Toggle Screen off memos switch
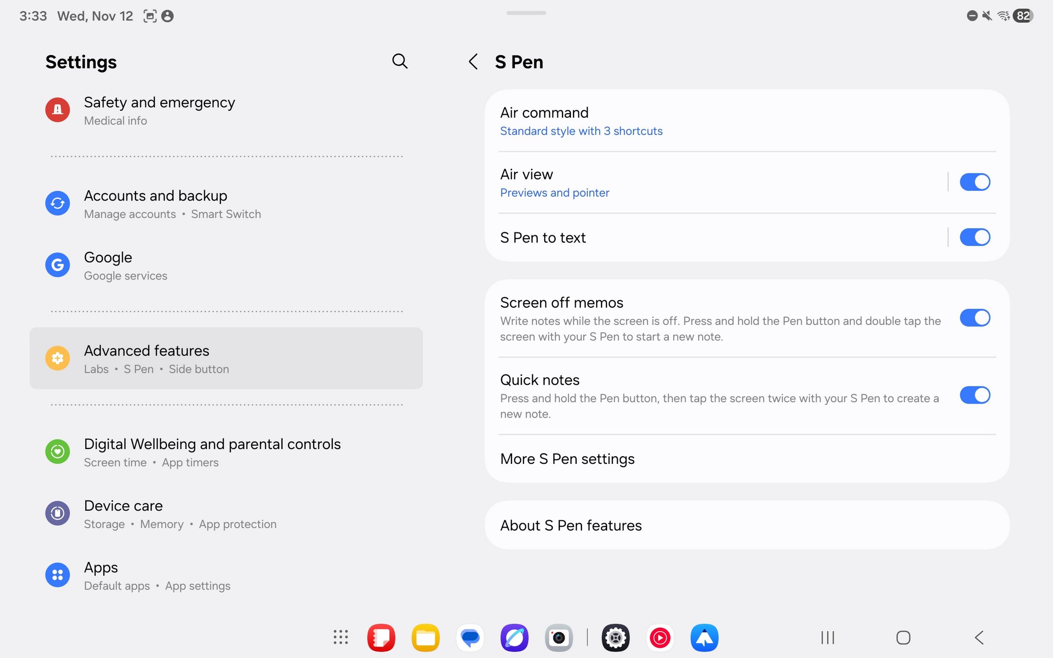The width and height of the screenshot is (1053, 658). (x=975, y=318)
